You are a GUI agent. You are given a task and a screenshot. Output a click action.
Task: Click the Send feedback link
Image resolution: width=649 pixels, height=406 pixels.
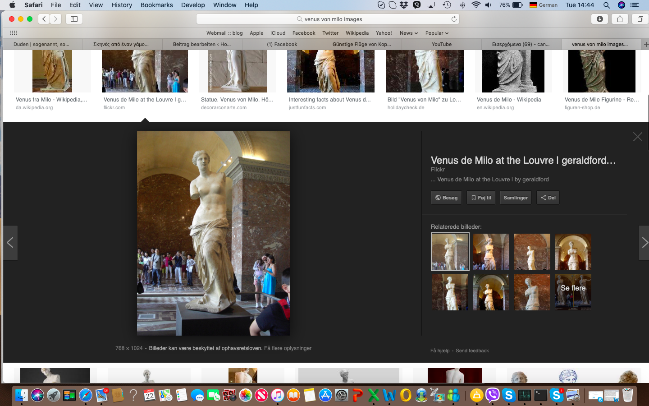(x=472, y=351)
